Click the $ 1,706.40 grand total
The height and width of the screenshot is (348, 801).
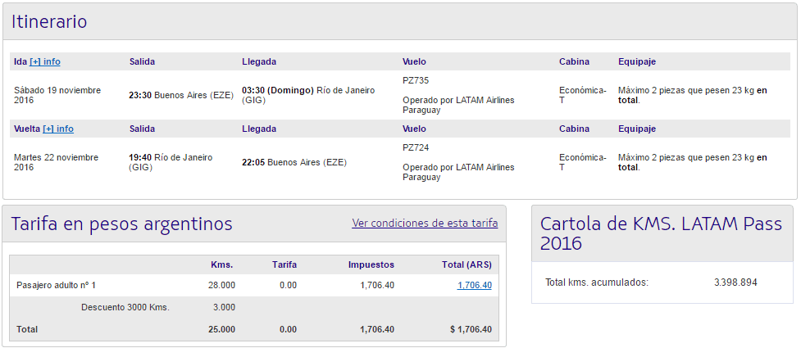tap(471, 330)
